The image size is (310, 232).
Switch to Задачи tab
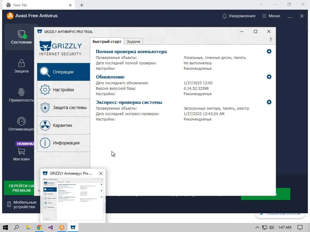click(133, 42)
